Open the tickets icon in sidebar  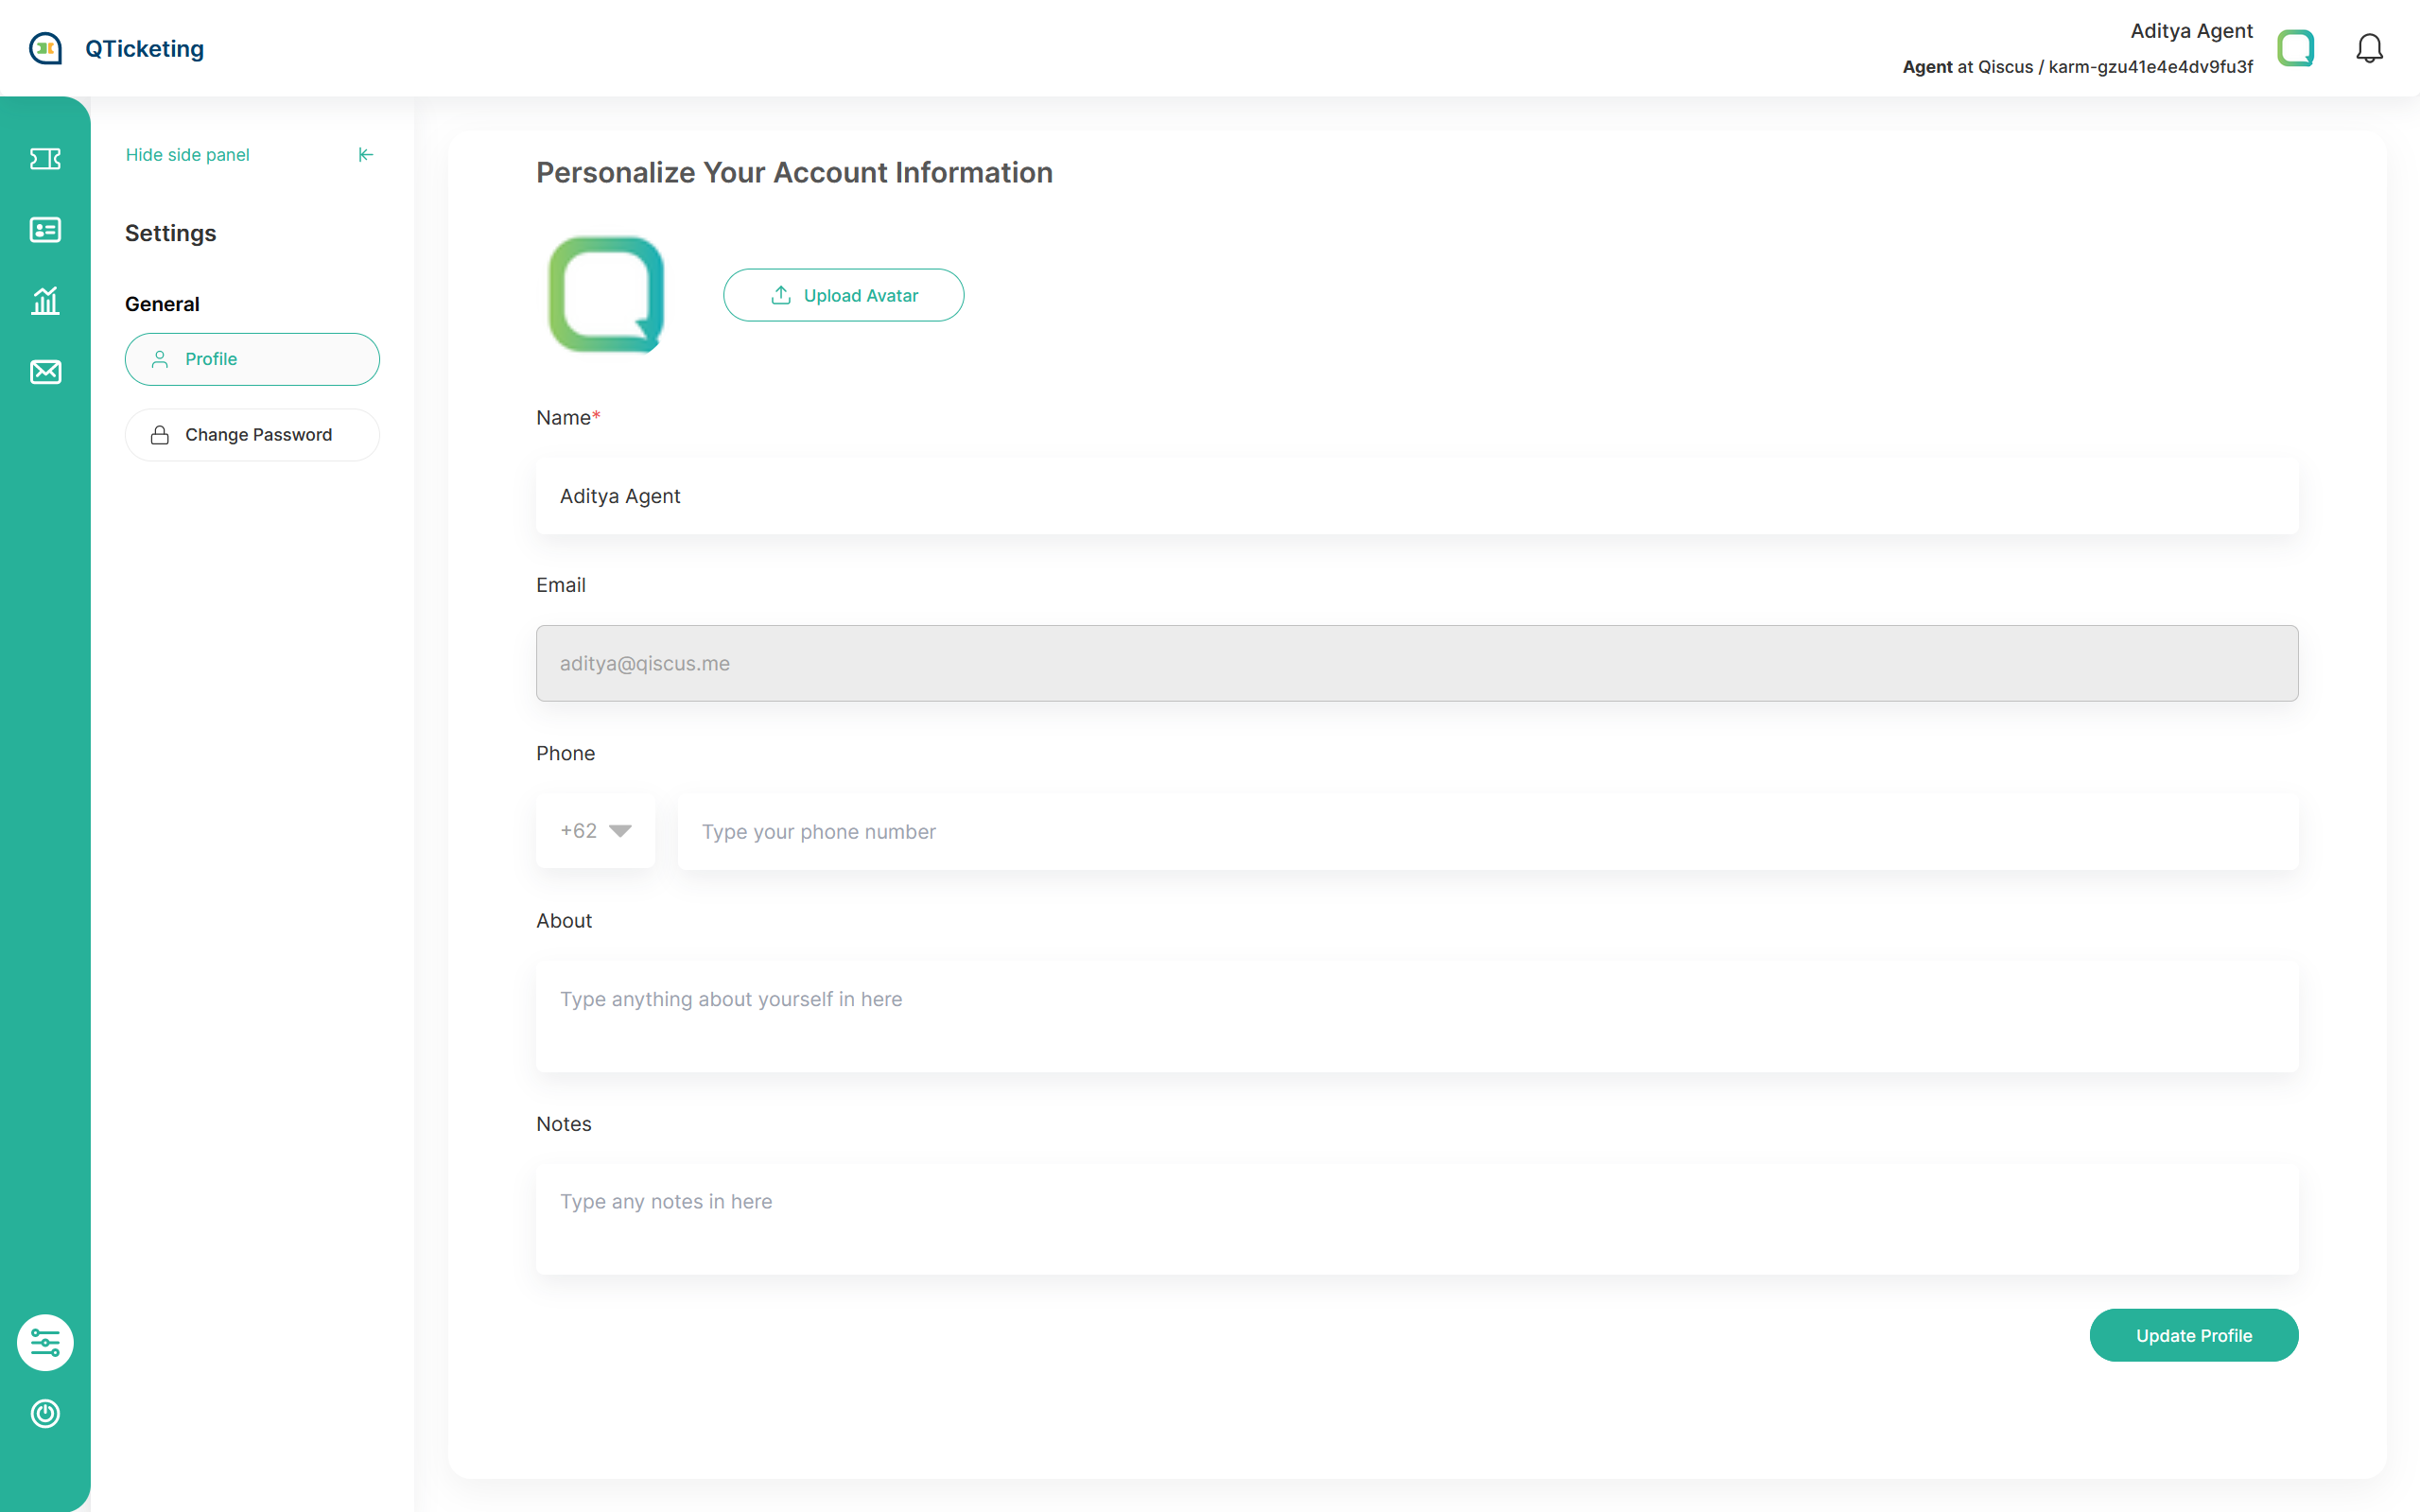pyautogui.click(x=45, y=159)
